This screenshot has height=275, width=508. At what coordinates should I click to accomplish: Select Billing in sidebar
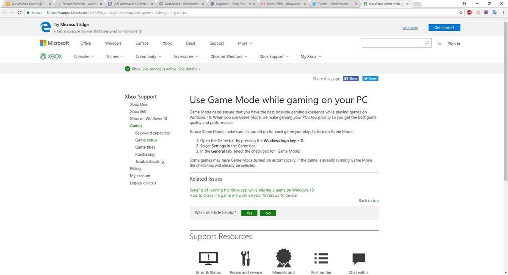(135, 169)
